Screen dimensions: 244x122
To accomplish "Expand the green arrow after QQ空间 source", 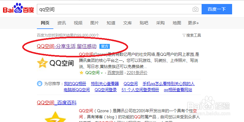I will (x=102, y=73).
